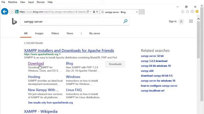Click See results only from apachefriends.org
This screenshot has width=204, height=114.
pos(50,103)
